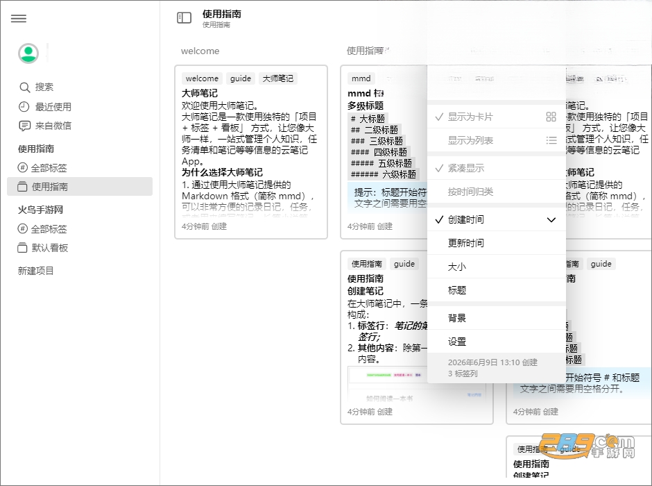Open 设置 menu entry
This screenshot has width=652, height=486.
[x=497, y=342]
